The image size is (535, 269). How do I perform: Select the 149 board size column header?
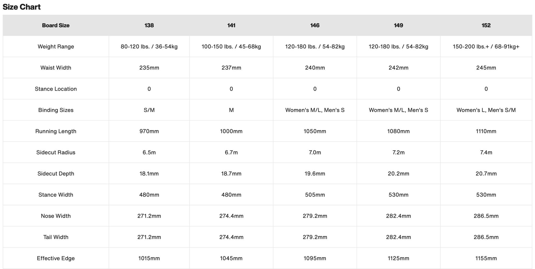[398, 25]
